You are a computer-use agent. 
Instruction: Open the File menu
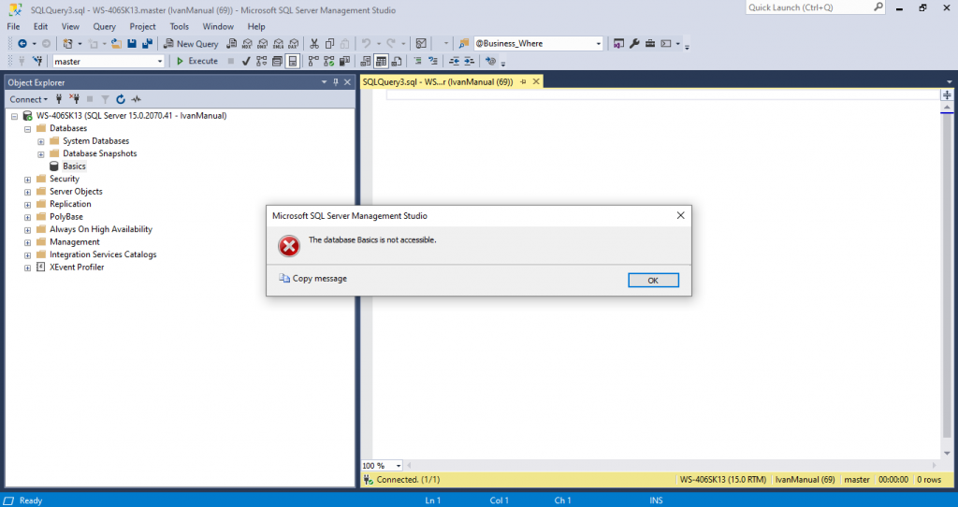pyautogui.click(x=13, y=26)
